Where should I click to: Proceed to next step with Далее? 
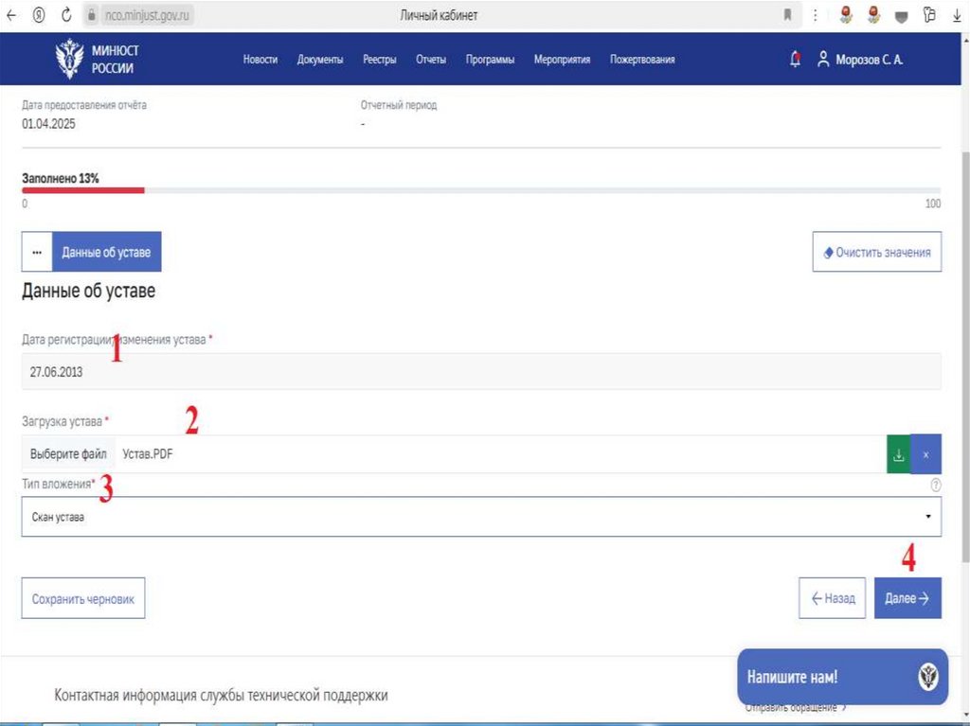coord(907,598)
